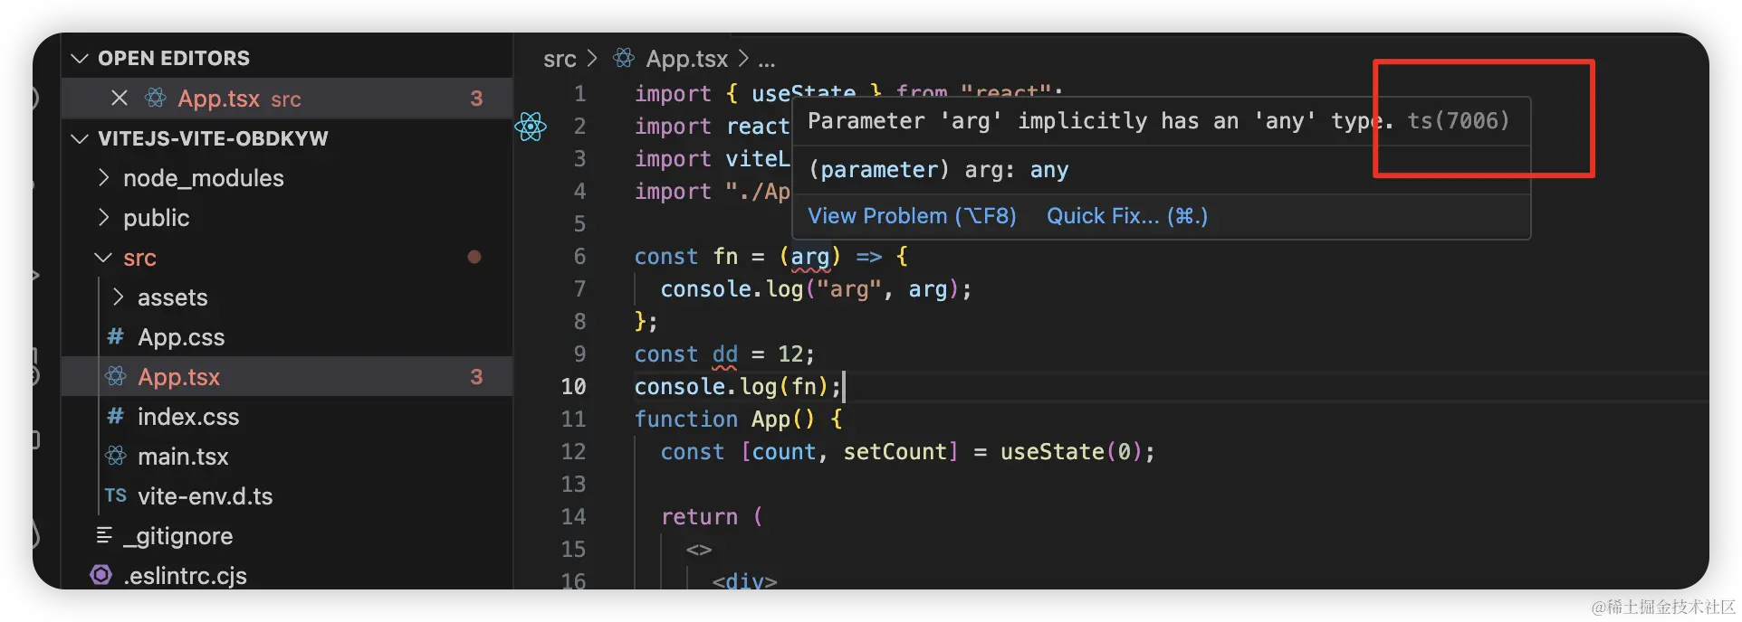Click the React icon in the editor gutter
The height and width of the screenshot is (622, 1742).
pos(531,127)
